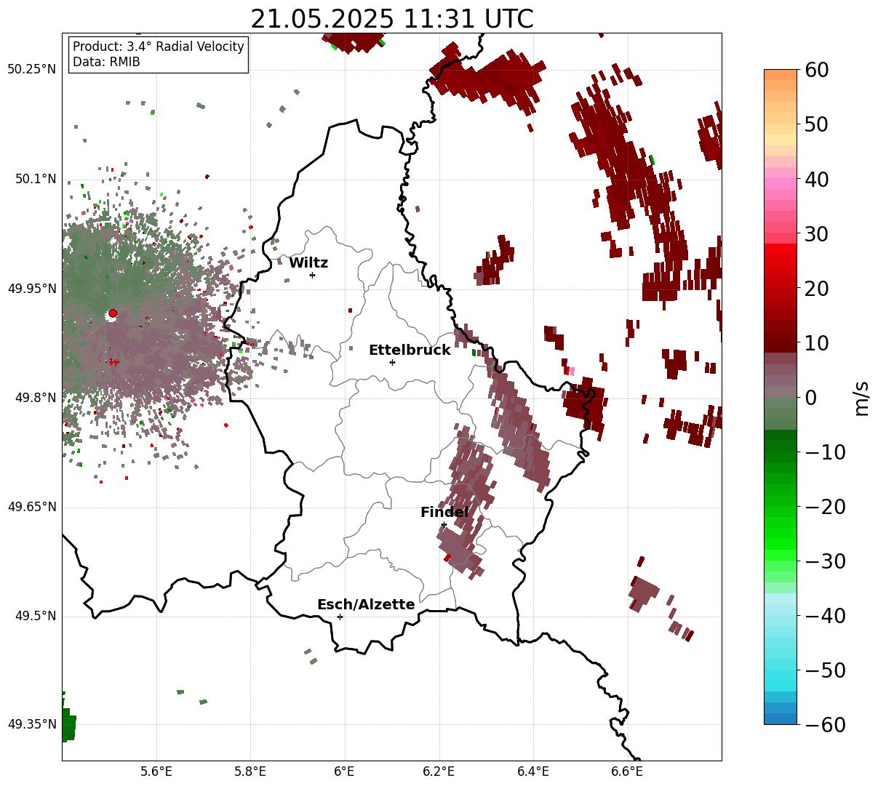Click the colorbar 0 tick label
The width and height of the screenshot is (878, 786).
[x=810, y=398]
